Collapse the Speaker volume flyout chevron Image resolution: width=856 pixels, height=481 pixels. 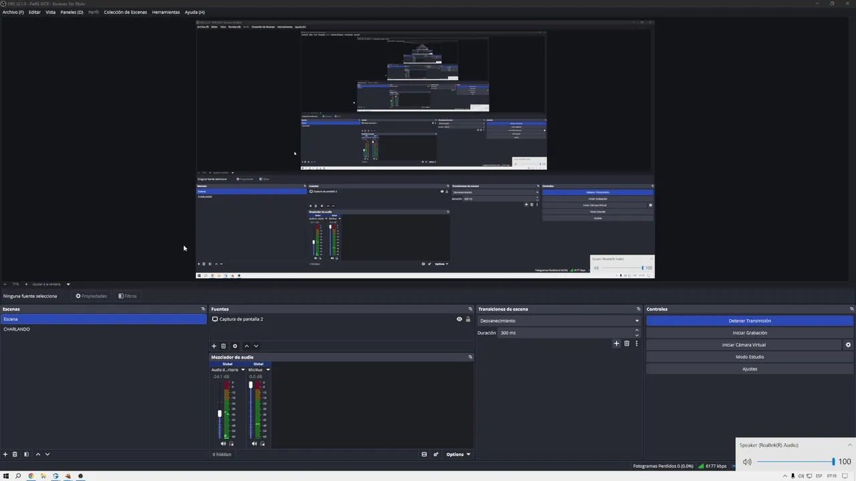click(849, 445)
